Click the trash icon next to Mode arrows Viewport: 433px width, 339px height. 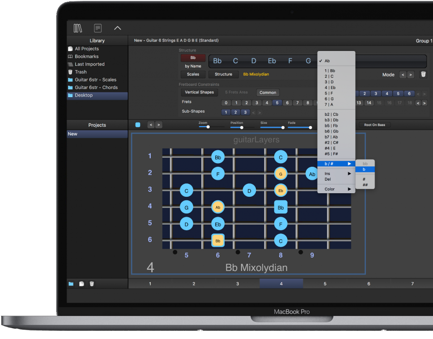(423, 75)
